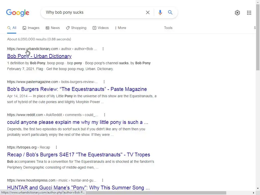This screenshot has width=260, height=195.
Task: Submit search with magnifier icon
Action: [170, 12]
